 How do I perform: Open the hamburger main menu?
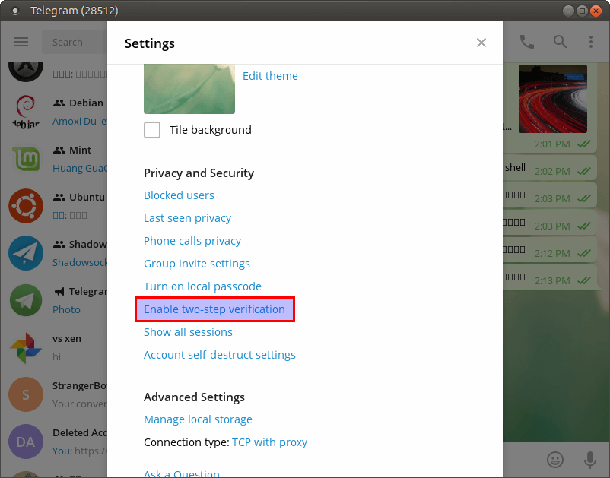[21, 42]
